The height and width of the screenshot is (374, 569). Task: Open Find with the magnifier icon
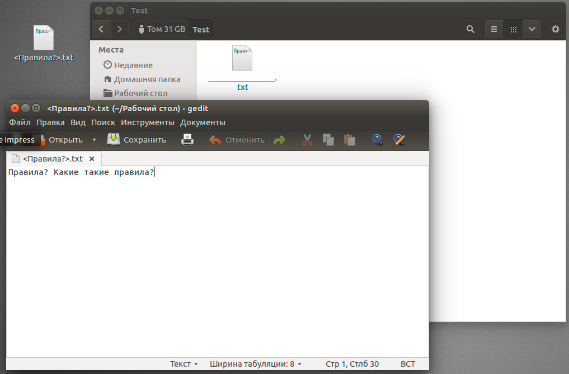click(378, 140)
